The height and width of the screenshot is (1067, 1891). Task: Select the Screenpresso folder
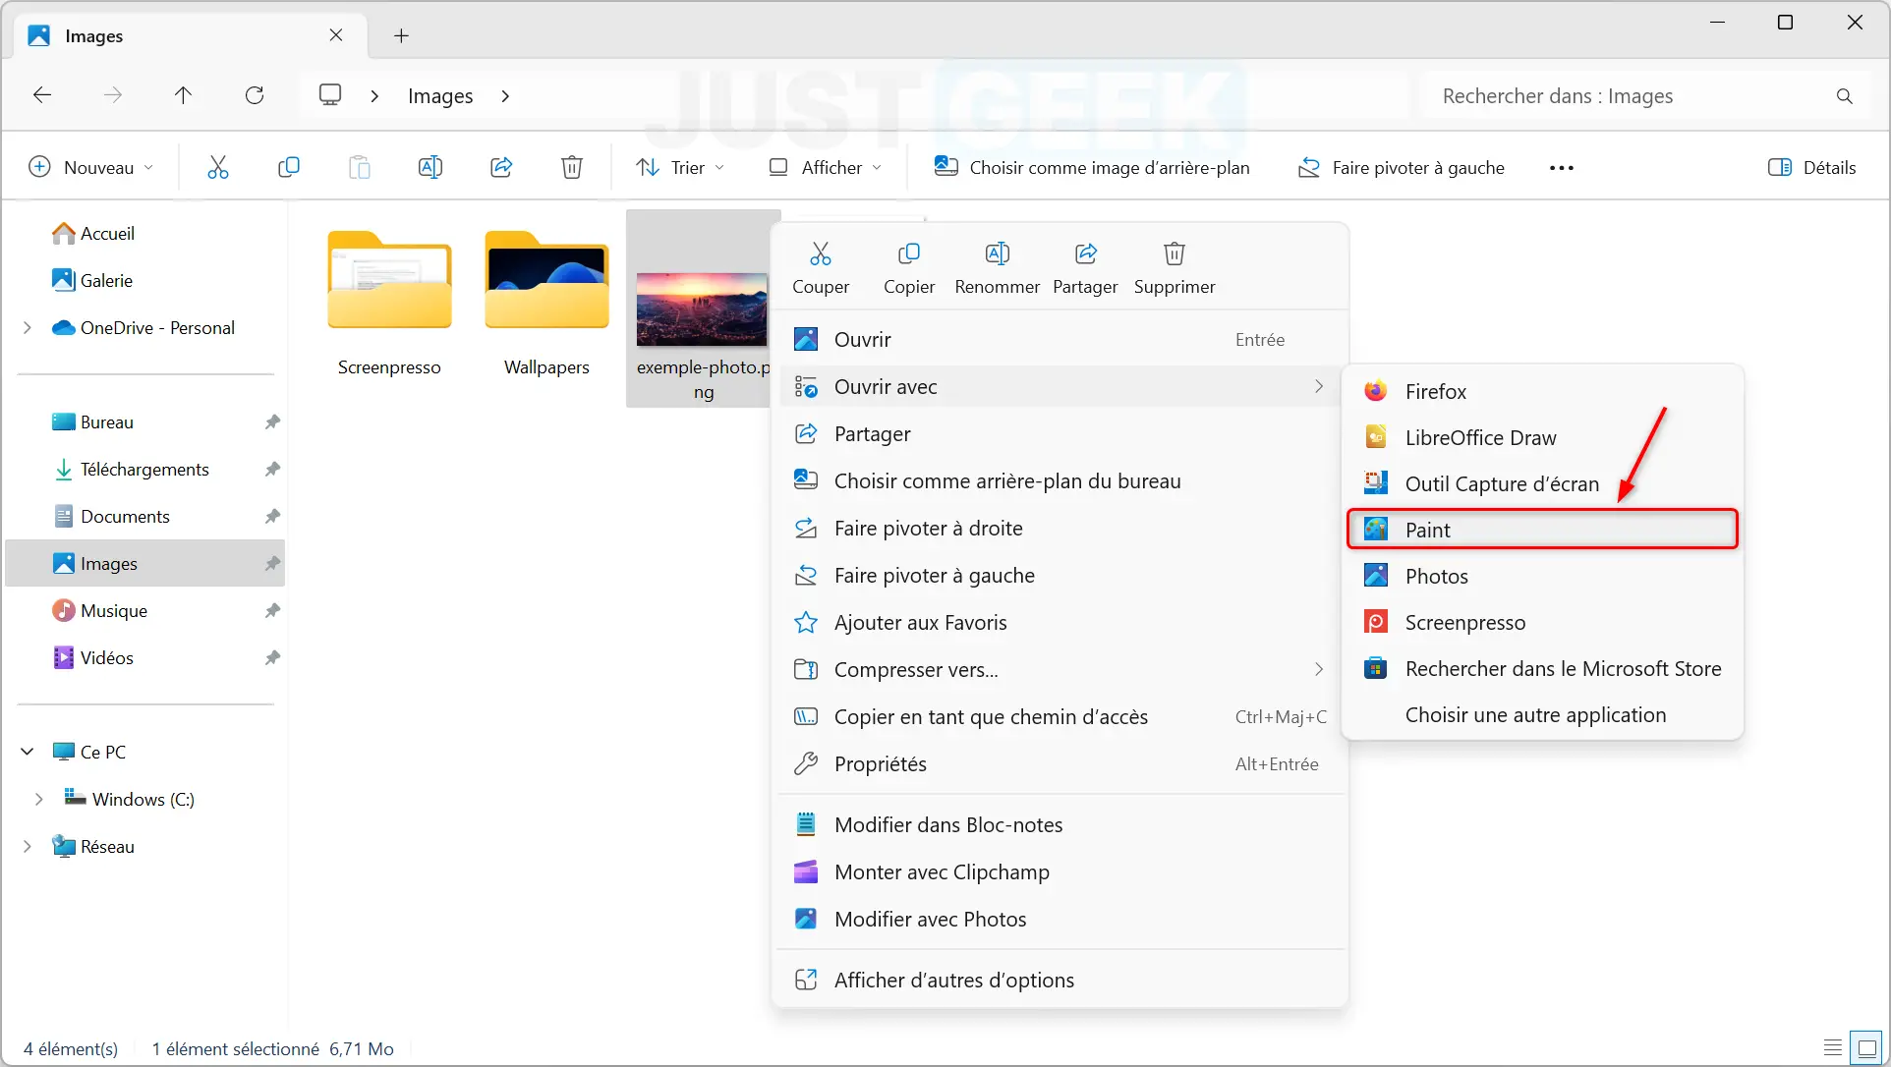(x=389, y=303)
